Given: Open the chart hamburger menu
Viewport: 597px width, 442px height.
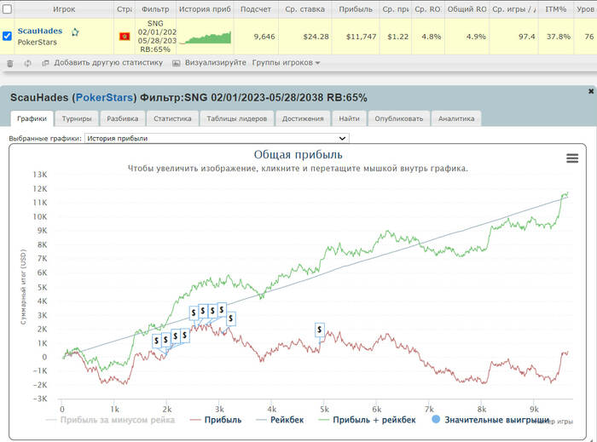Looking at the screenshot, I should tap(572, 158).
